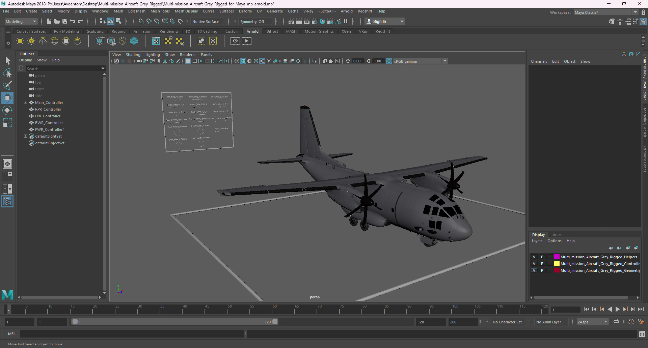Click yellow color swatch of Controllers layer
The height and width of the screenshot is (348, 648).
(557, 264)
